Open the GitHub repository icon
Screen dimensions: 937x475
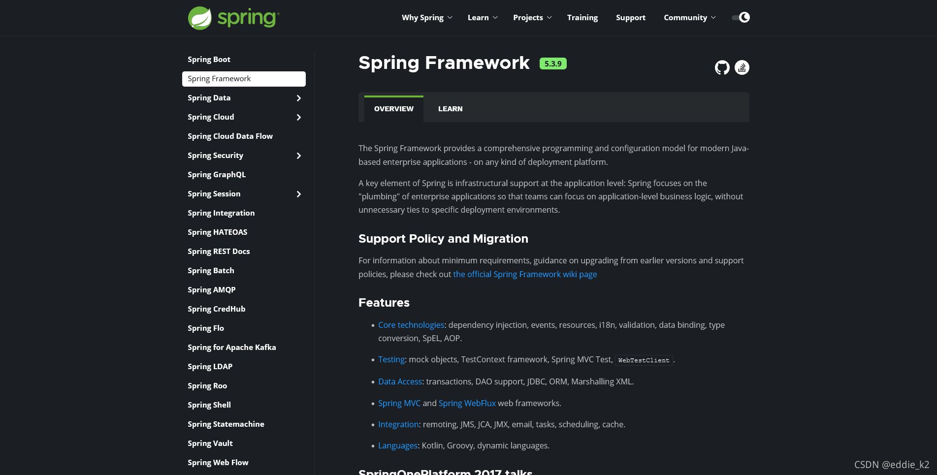pyautogui.click(x=722, y=67)
